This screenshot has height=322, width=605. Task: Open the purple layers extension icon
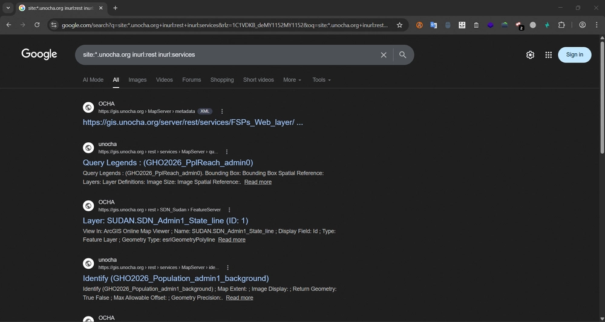490,25
